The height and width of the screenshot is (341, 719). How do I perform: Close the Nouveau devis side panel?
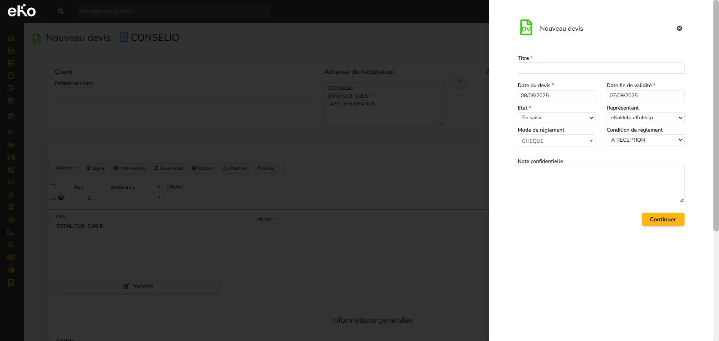(x=679, y=28)
